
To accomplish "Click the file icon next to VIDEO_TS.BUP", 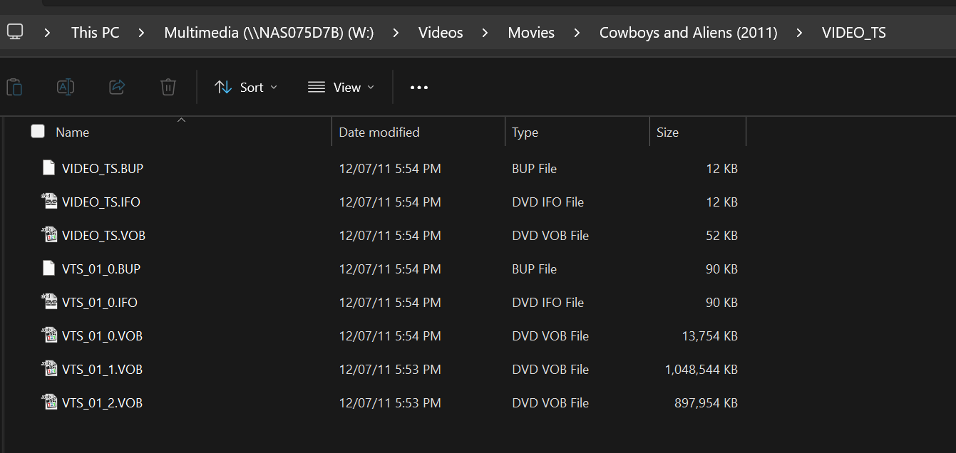I will point(48,168).
